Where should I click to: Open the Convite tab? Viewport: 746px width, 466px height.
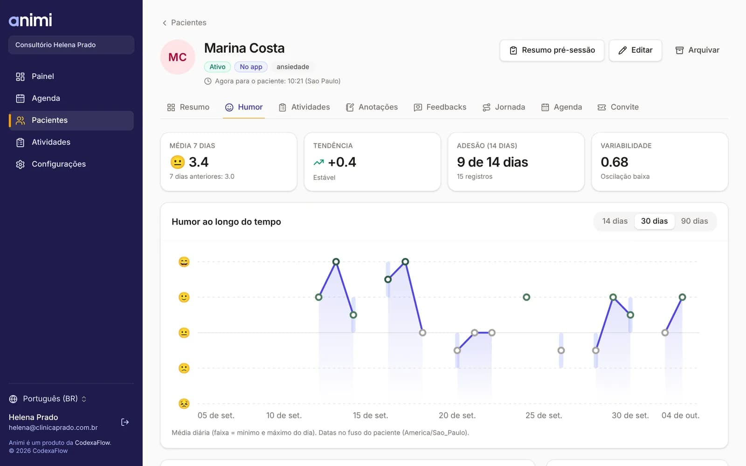(618, 107)
